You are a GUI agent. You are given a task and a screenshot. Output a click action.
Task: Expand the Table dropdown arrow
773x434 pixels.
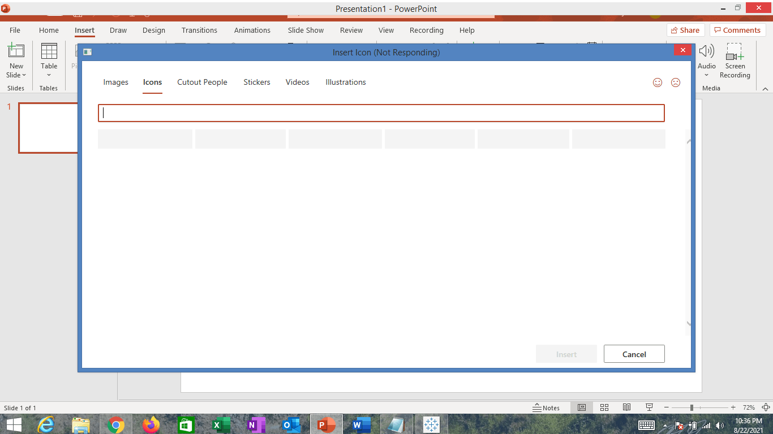coord(49,75)
